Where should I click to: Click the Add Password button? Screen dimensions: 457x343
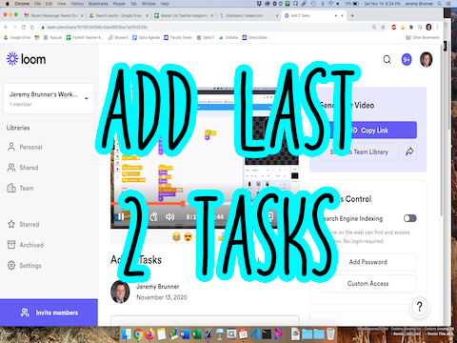click(x=368, y=262)
